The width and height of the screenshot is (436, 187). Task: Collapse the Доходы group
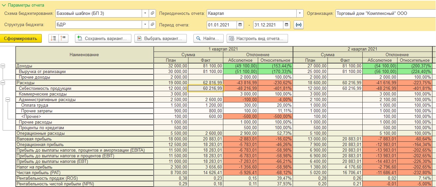click(3, 66)
